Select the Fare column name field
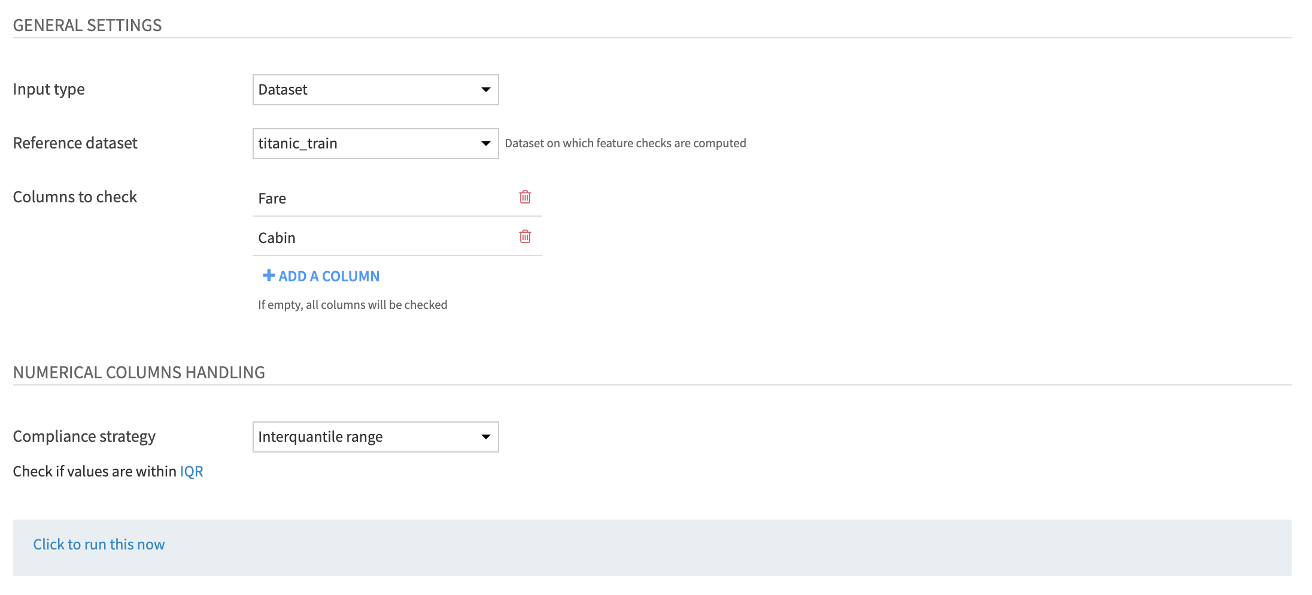 [383, 198]
